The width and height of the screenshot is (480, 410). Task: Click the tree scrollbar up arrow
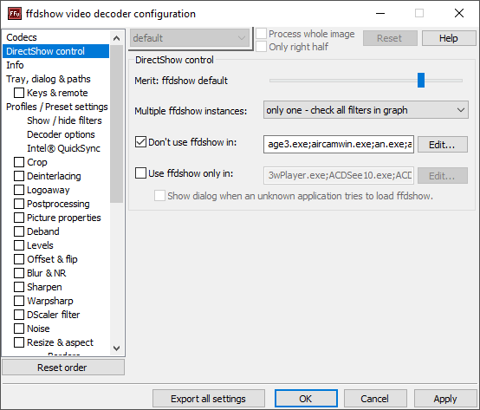click(x=117, y=38)
